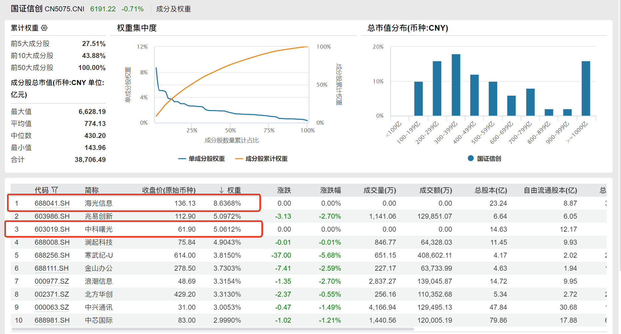The width and height of the screenshot is (621, 334).
Task: Open stock code 688256.SH link
Action: [x=52, y=255]
